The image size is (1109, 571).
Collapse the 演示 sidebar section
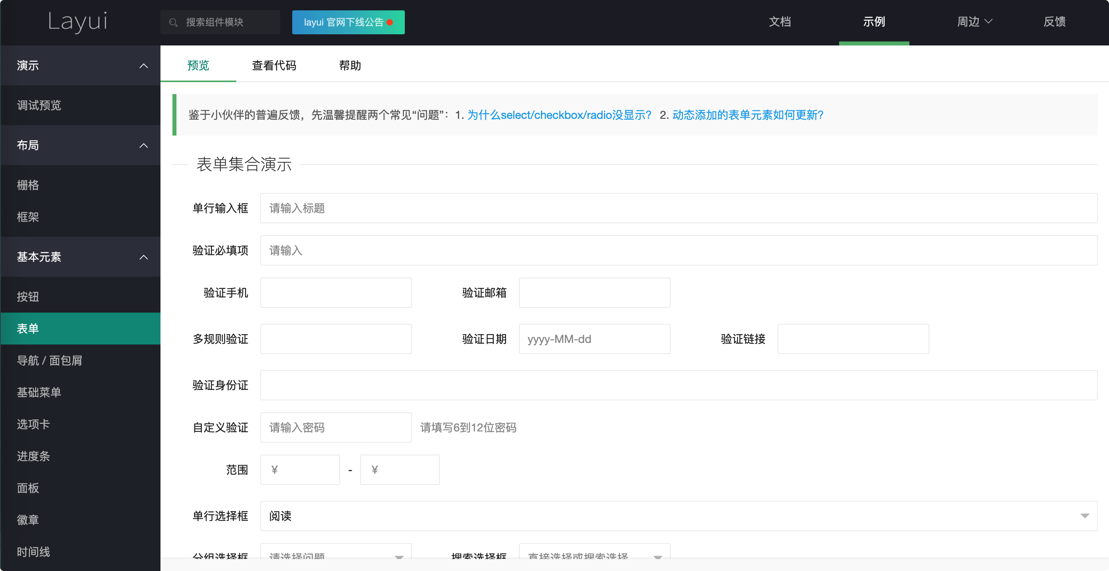[x=81, y=65]
